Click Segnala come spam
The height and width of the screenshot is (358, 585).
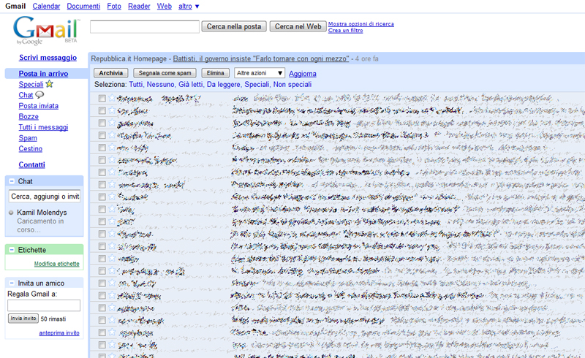point(165,73)
